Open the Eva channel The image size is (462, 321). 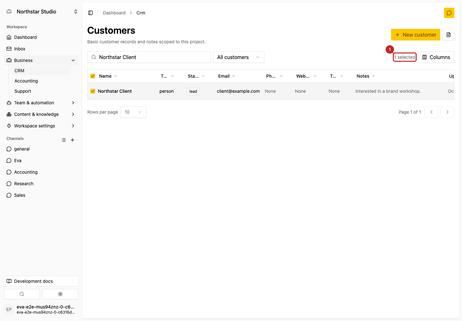pyautogui.click(x=41, y=160)
